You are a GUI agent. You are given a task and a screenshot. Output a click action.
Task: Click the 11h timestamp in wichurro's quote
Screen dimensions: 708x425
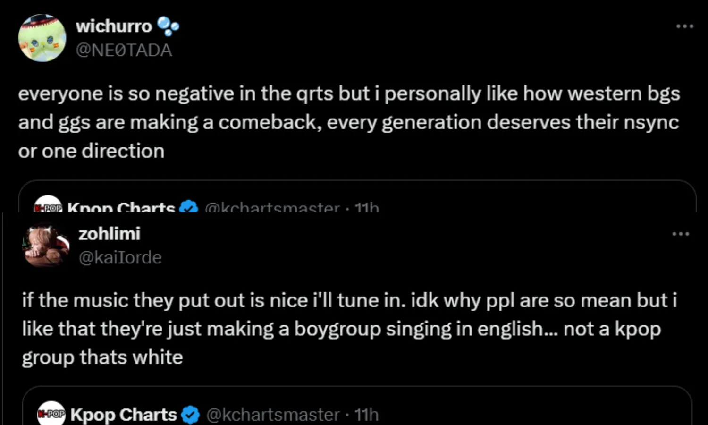367,208
